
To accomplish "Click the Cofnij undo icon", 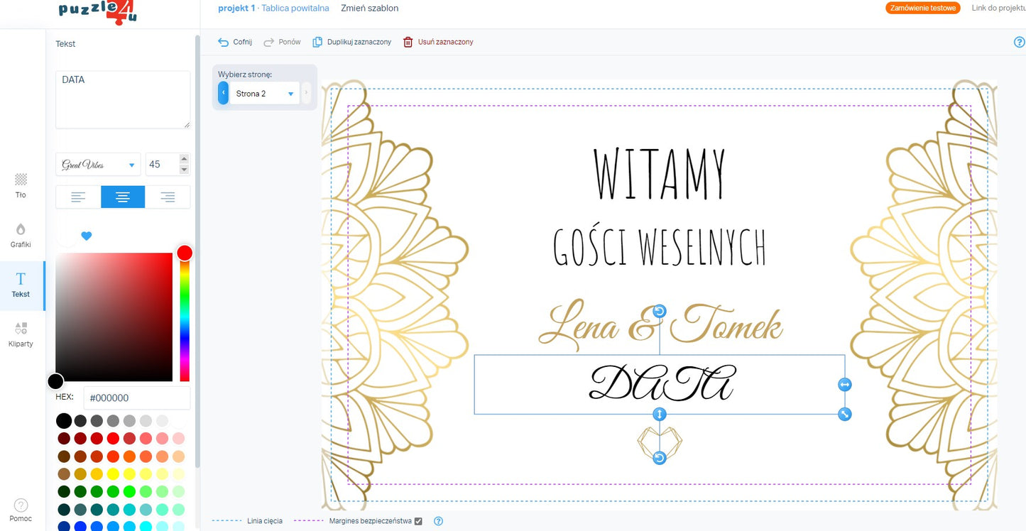I will pyautogui.click(x=224, y=43).
